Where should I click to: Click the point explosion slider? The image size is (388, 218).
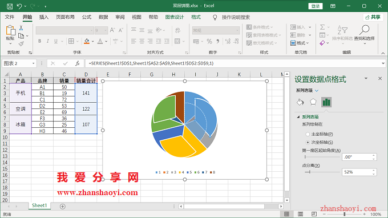[322, 172]
